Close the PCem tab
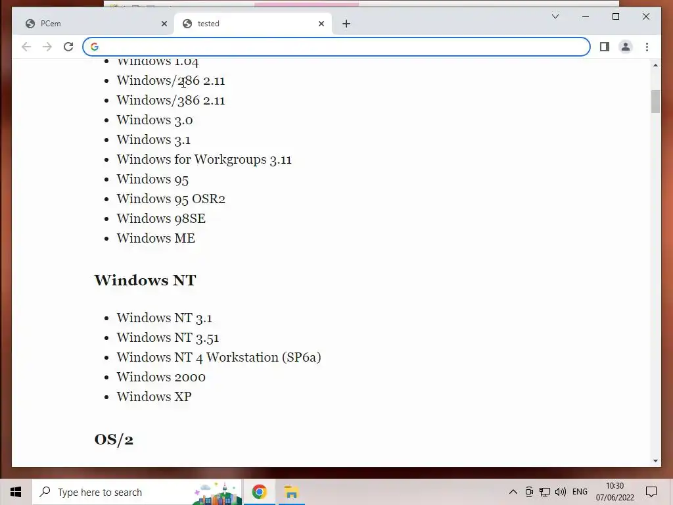This screenshot has width=673, height=505. point(164,24)
